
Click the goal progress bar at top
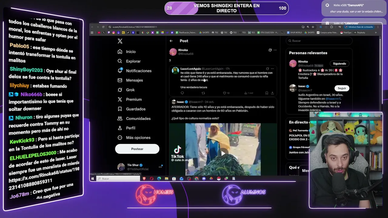tap(227, 8)
